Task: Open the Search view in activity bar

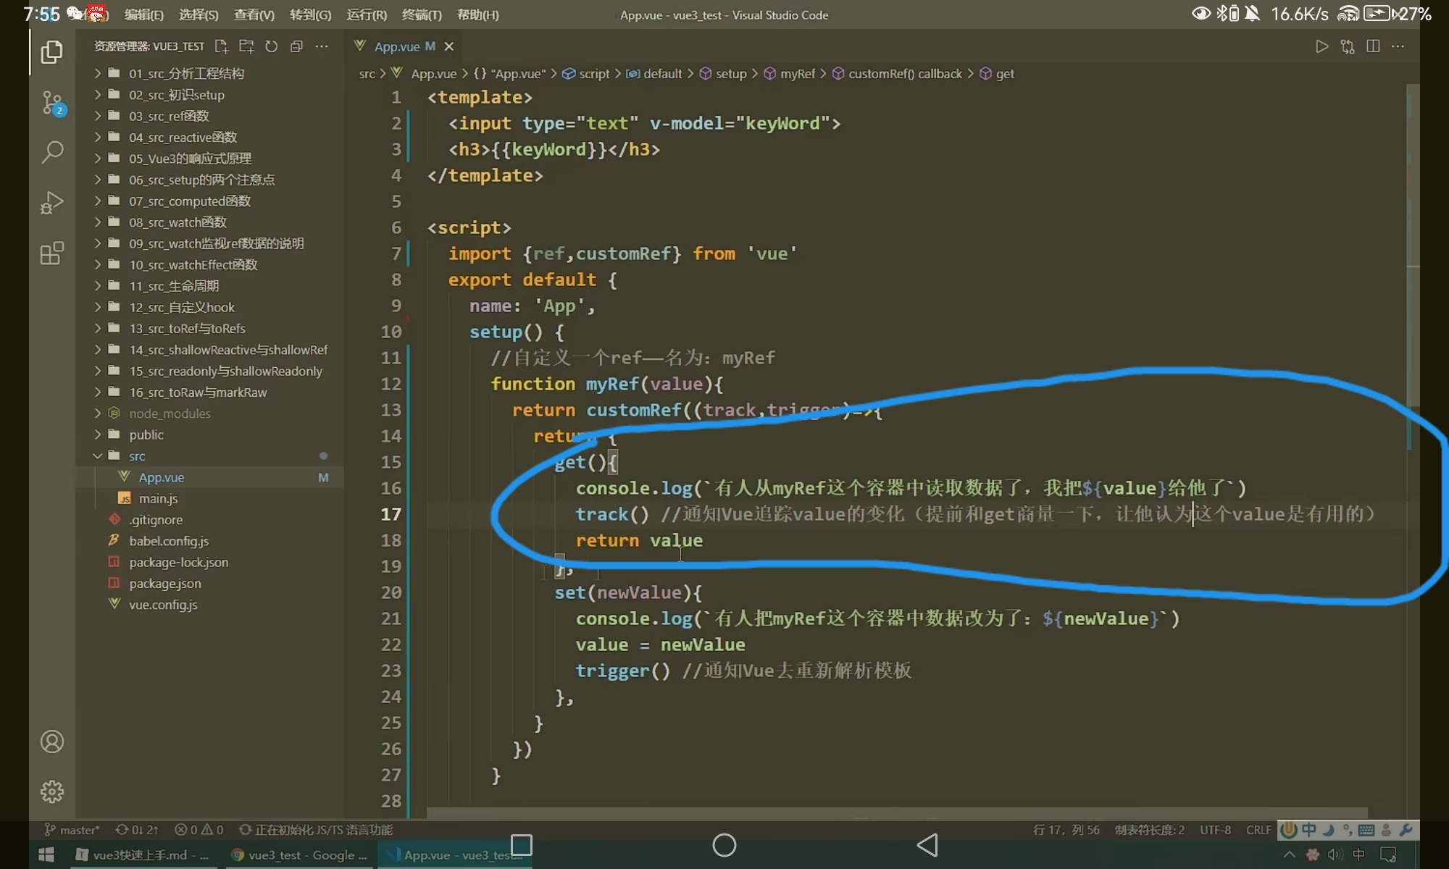Action: [x=52, y=152]
